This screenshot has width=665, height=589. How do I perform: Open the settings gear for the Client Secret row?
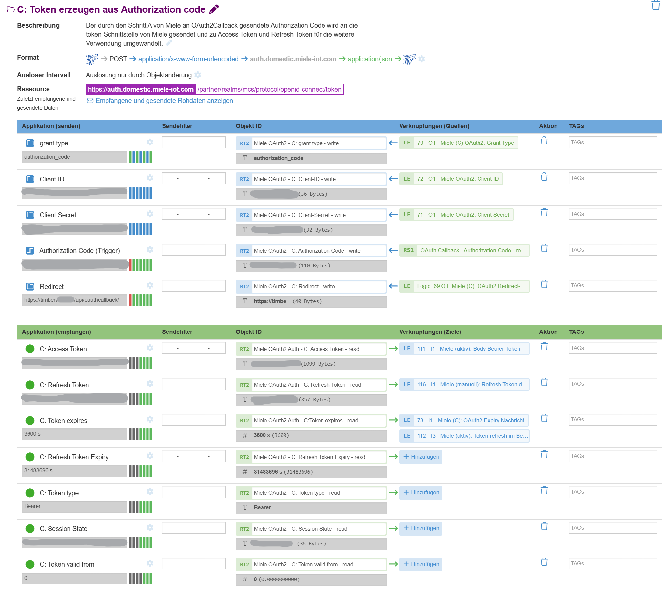tap(150, 214)
